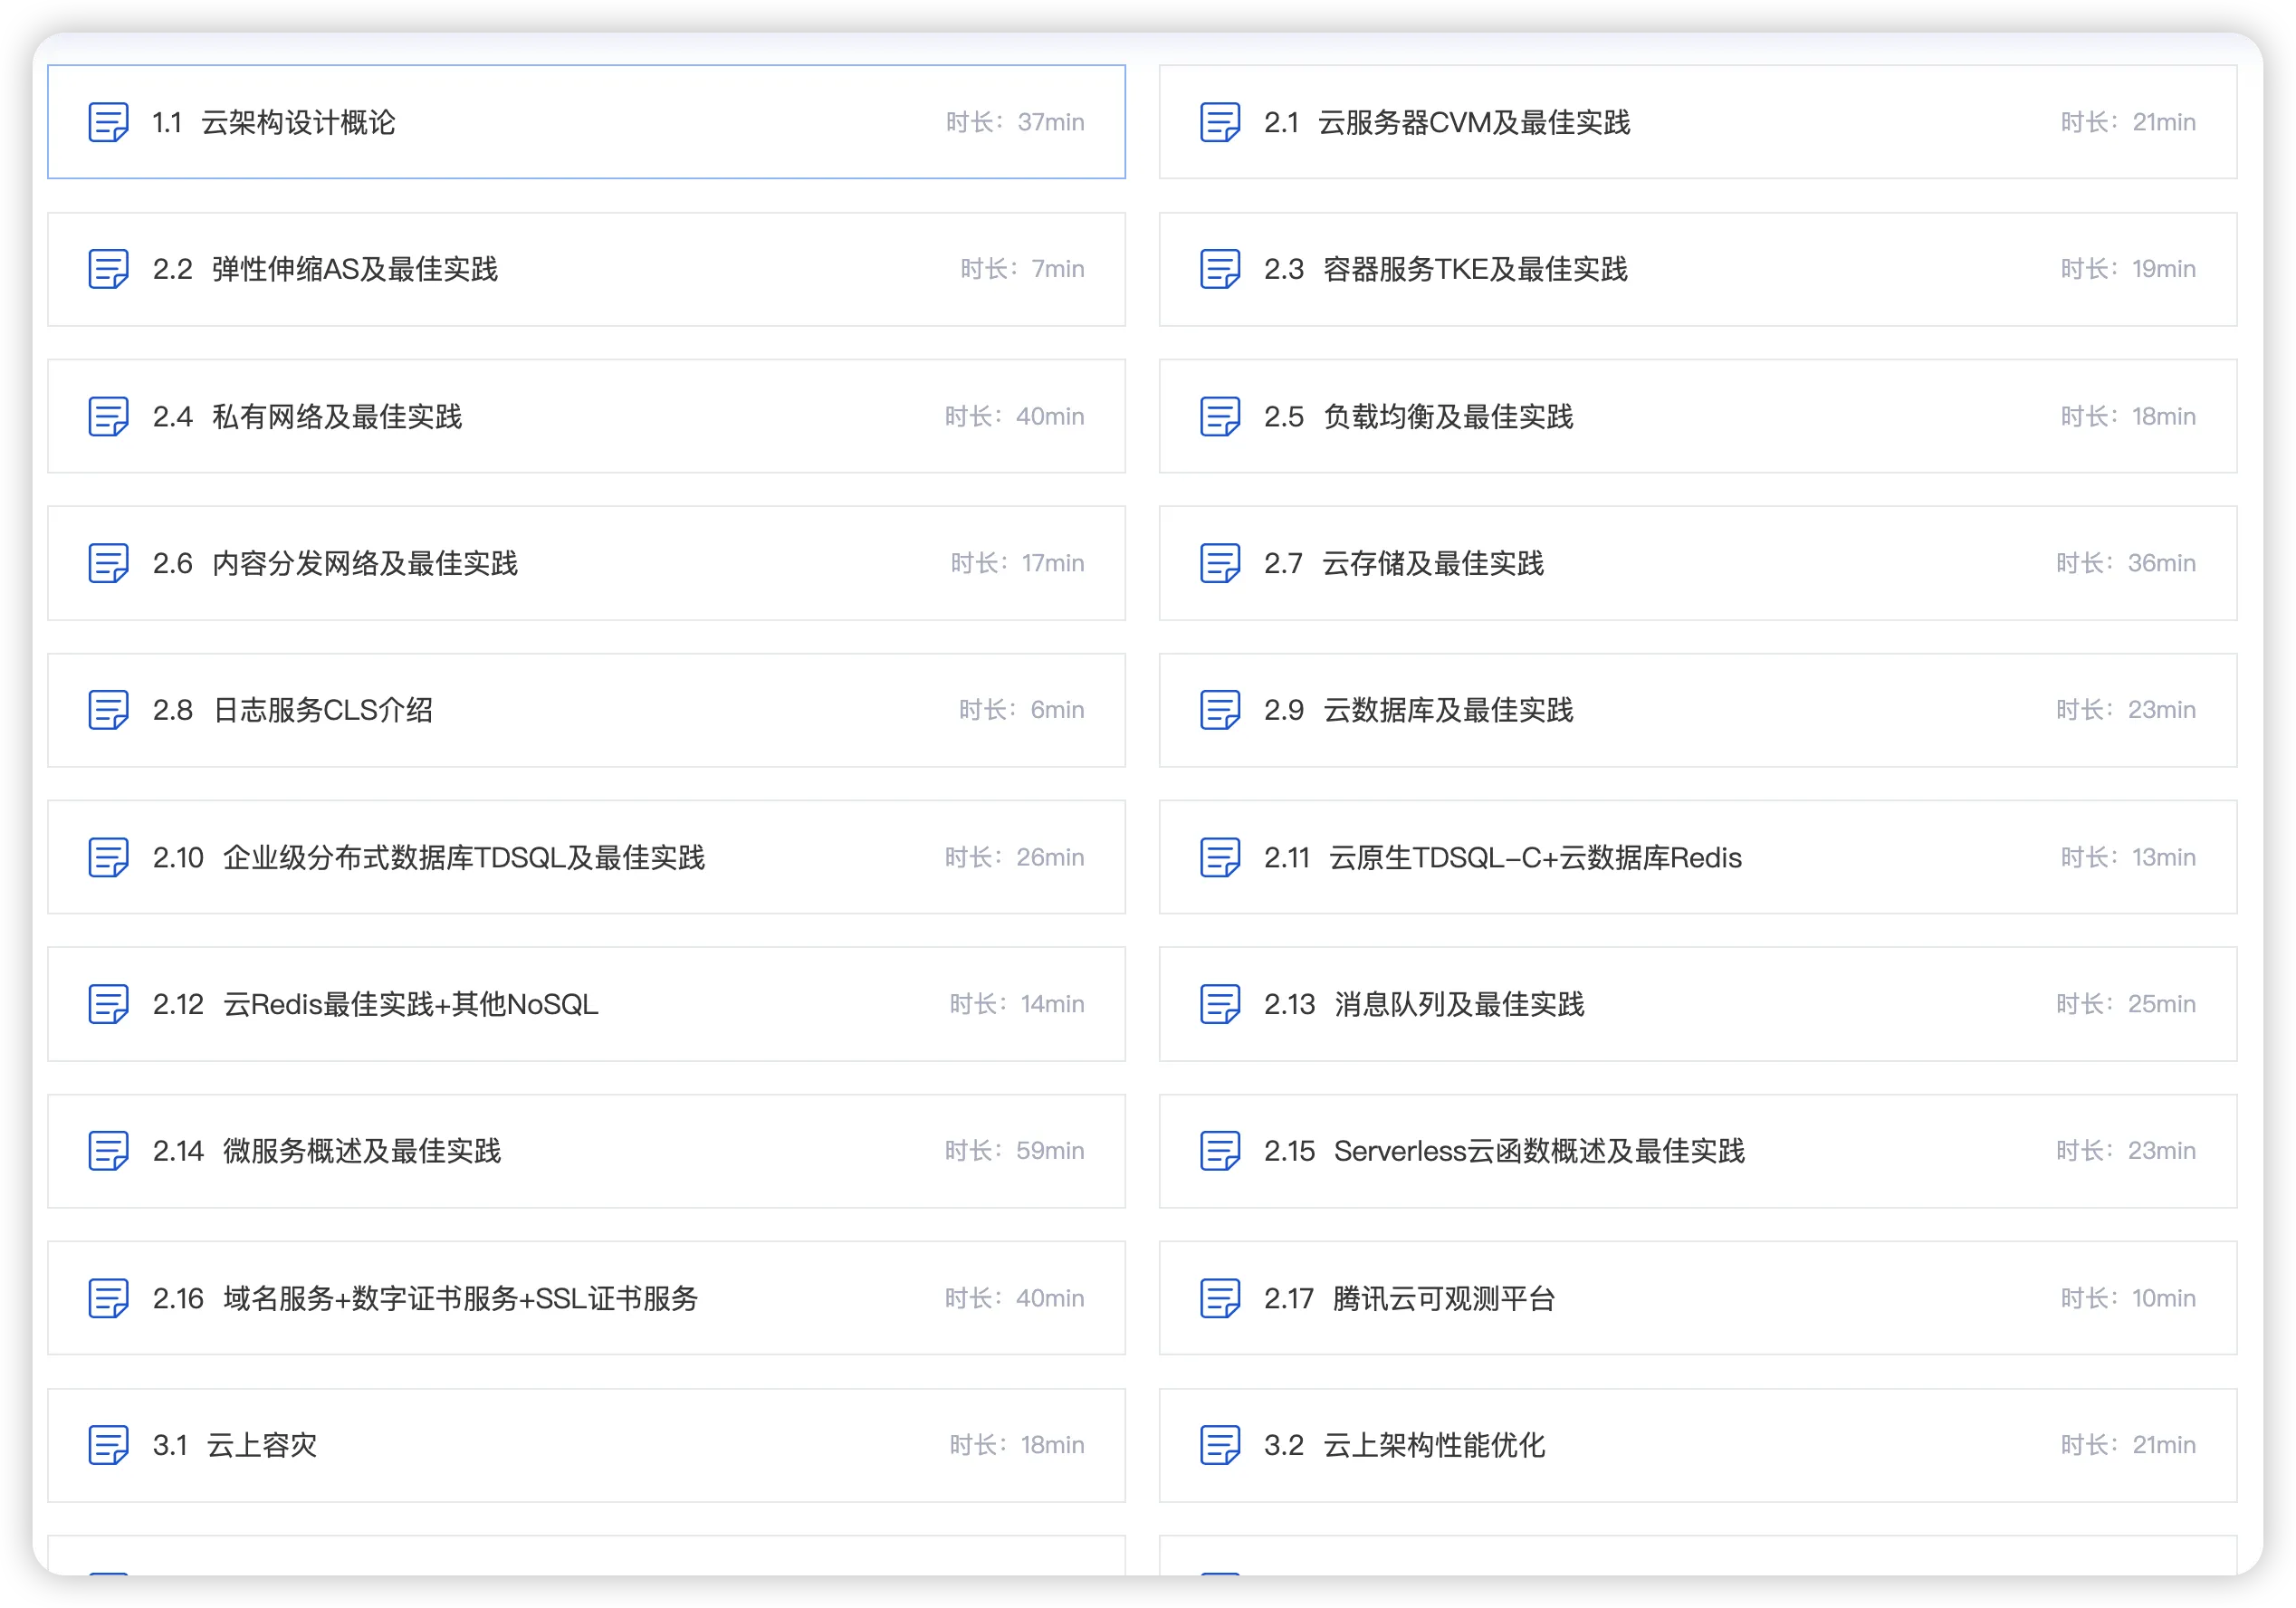Open lesson 2.11 云原生TDSQL-C+云数据库Redis
This screenshot has height=1608, width=2296.
click(x=1698, y=857)
